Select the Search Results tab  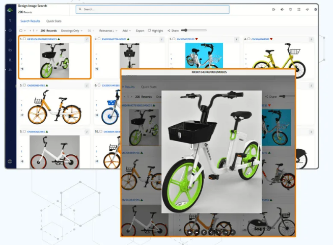click(30, 21)
